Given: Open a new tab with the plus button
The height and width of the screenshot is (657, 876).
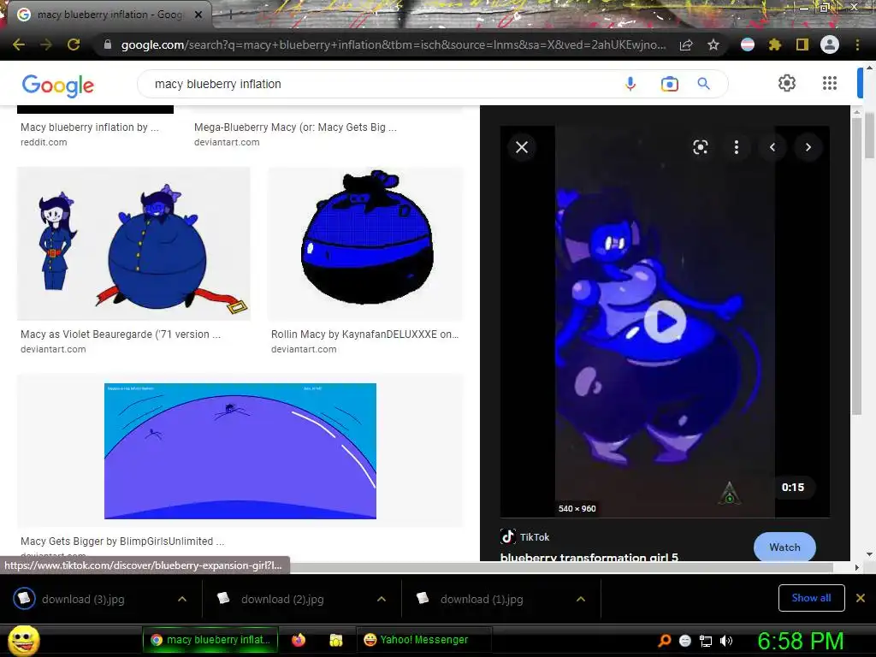Looking at the screenshot, I should 230,15.
